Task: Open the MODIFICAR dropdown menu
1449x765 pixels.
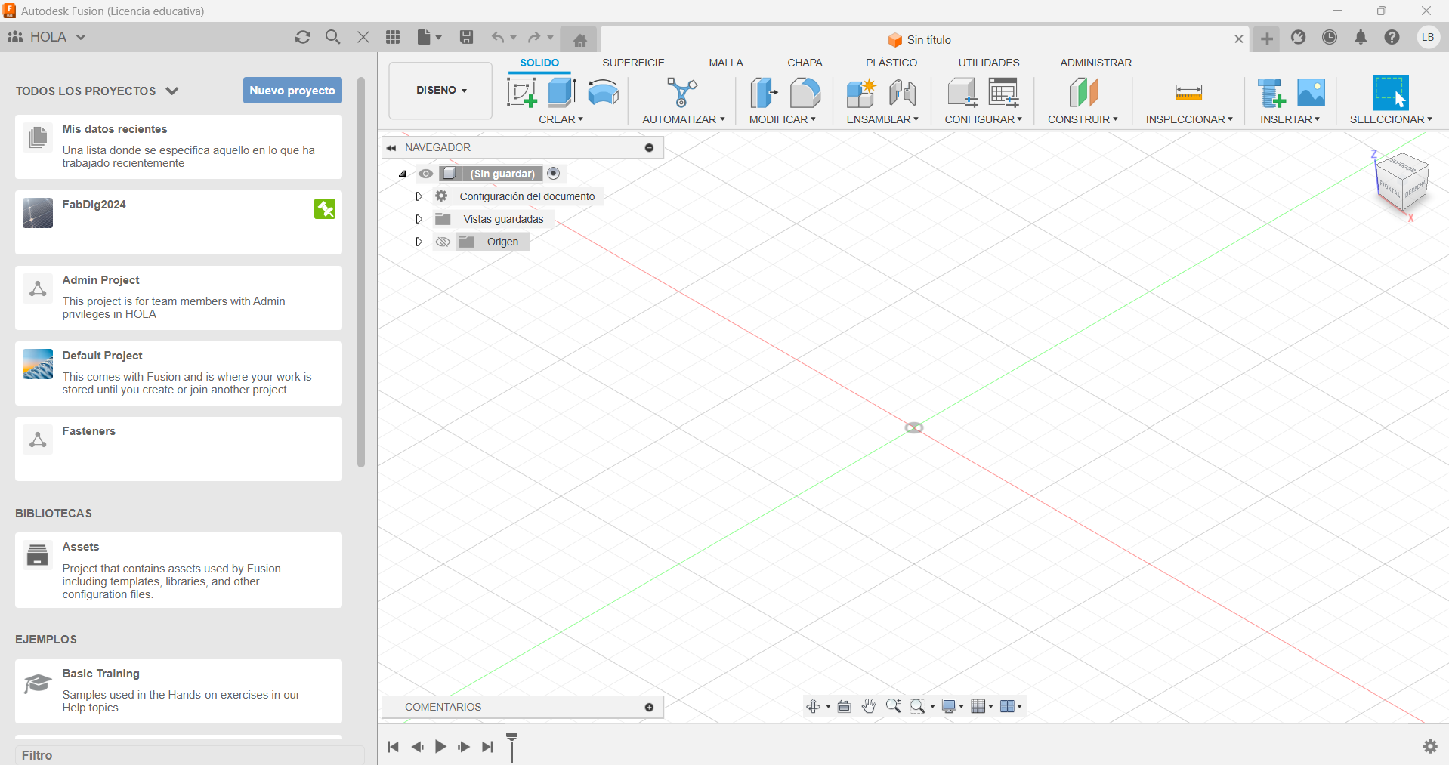Action: click(x=783, y=119)
